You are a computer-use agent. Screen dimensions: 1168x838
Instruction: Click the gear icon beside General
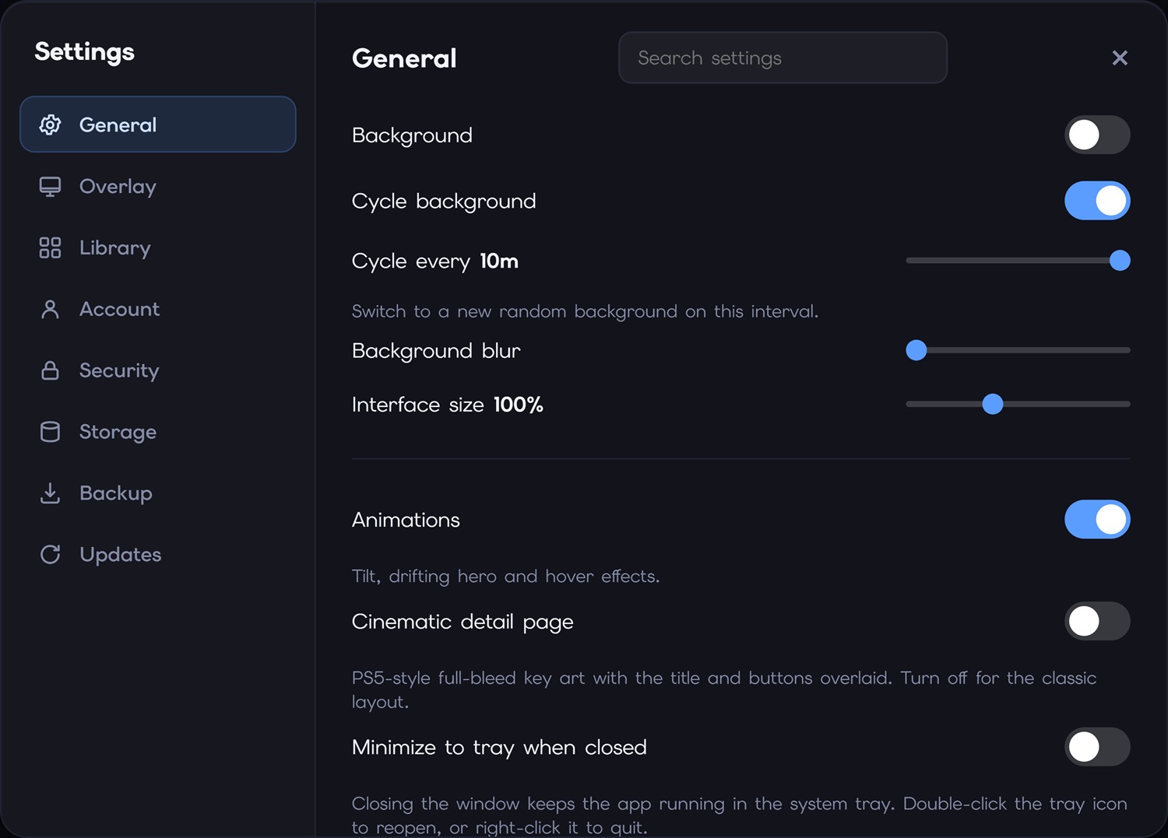click(50, 124)
